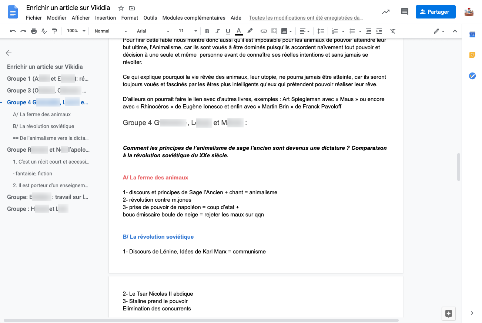Click the document title Enrichir un article sur Vikidia
Screen dimensions: 482x323
[68, 8]
